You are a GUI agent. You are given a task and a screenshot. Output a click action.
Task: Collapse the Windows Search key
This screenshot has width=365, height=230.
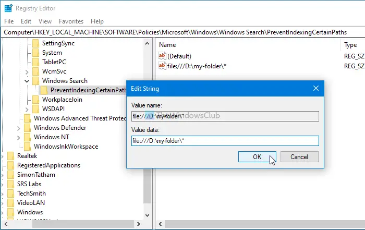point(27,81)
